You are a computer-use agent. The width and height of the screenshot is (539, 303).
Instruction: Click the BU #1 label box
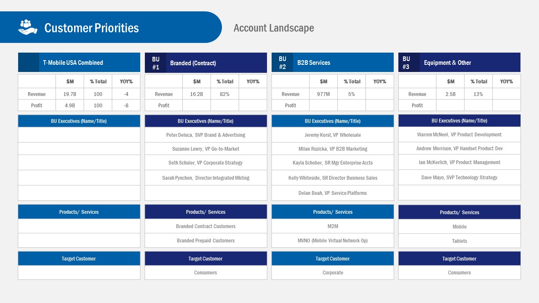coord(155,63)
